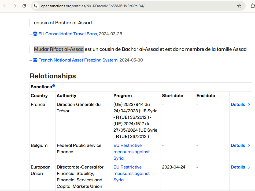
Task: Click the browser back arrow
Action: [x=5, y=6]
